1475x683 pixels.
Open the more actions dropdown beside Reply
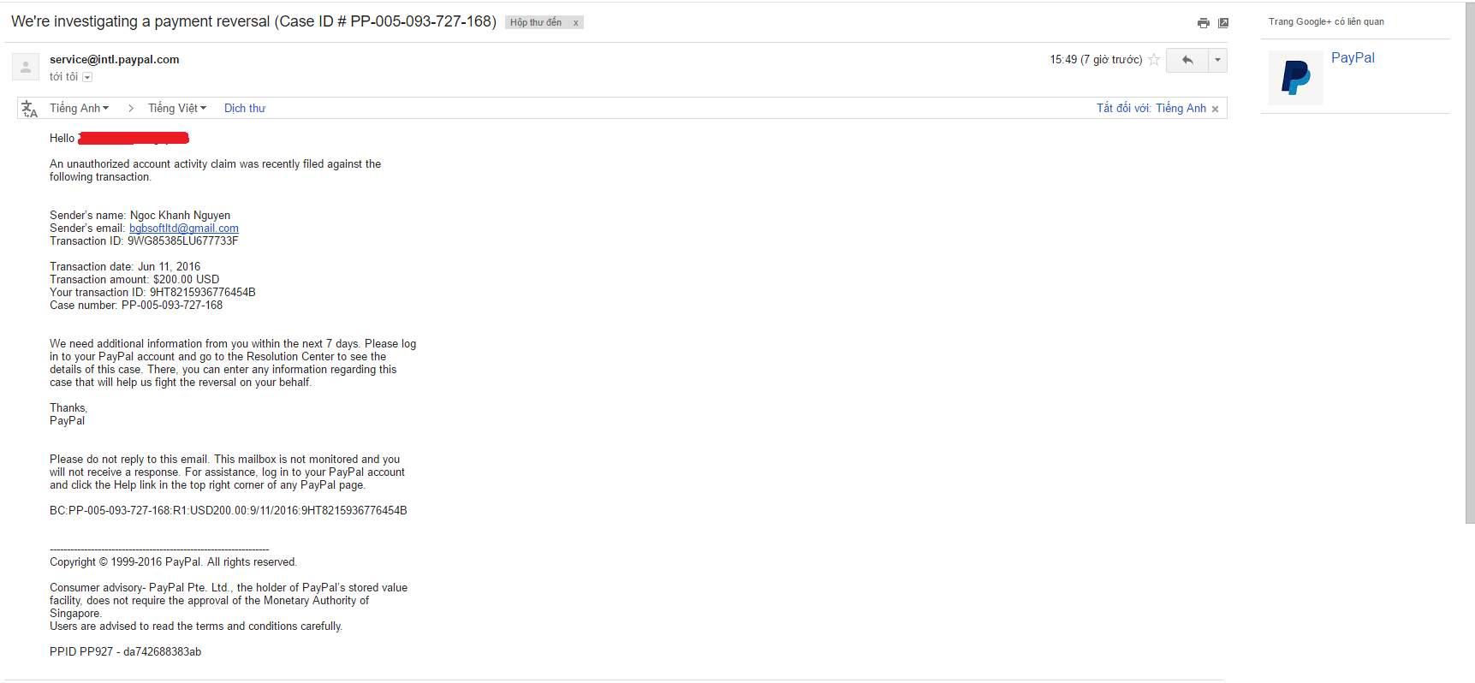(1217, 60)
